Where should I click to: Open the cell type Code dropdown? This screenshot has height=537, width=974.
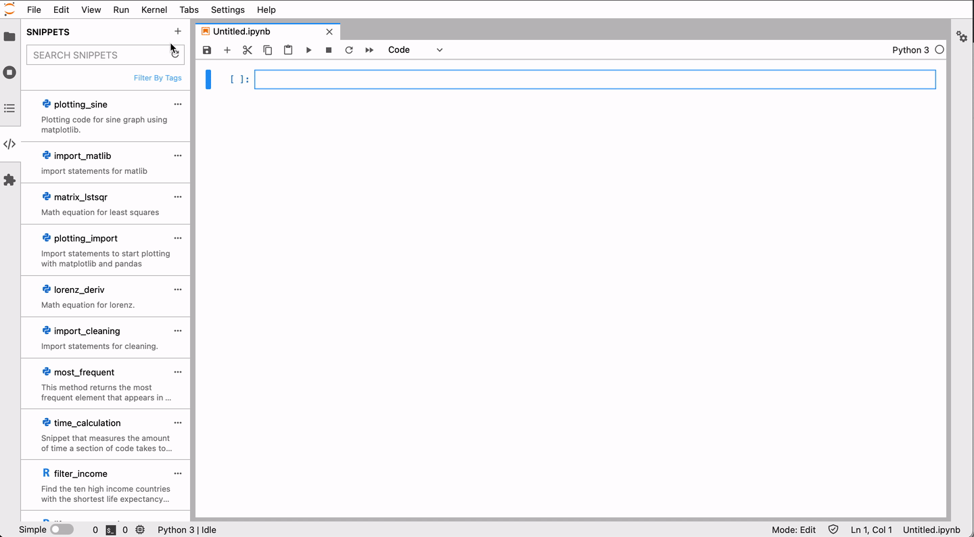coord(415,50)
